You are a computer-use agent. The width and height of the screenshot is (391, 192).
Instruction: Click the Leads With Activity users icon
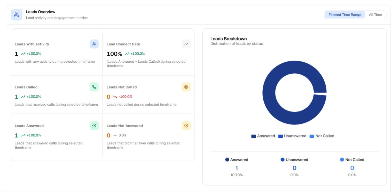[x=94, y=44]
